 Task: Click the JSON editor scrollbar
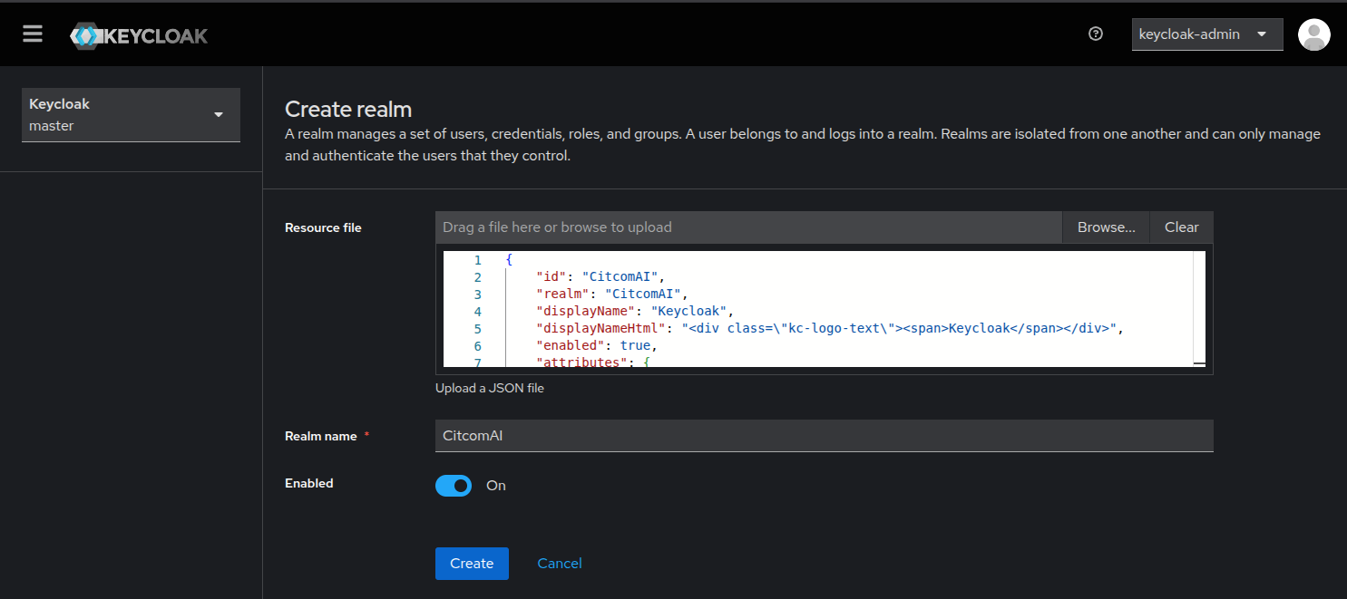1199,308
